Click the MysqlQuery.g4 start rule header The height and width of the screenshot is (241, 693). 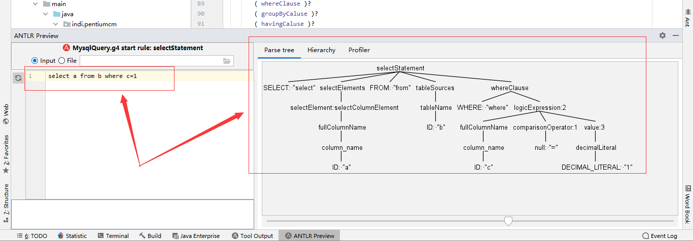pos(133,48)
